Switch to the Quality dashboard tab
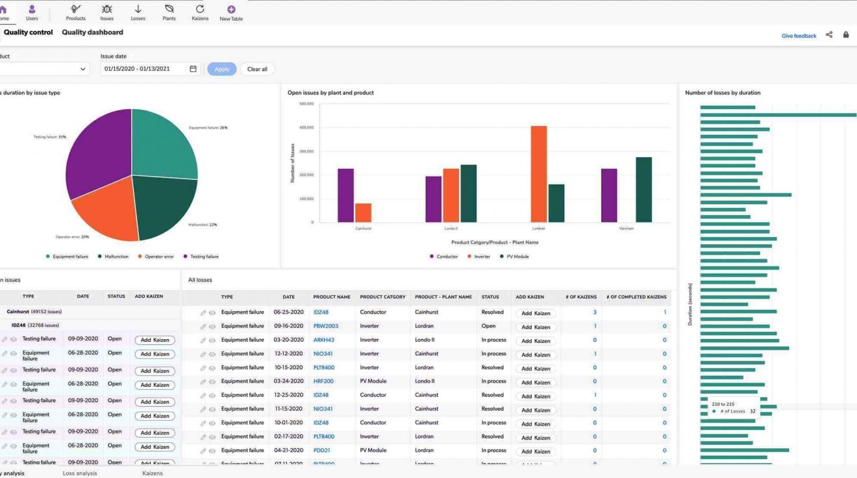Image resolution: width=857 pixels, height=478 pixels. click(92, 32)
